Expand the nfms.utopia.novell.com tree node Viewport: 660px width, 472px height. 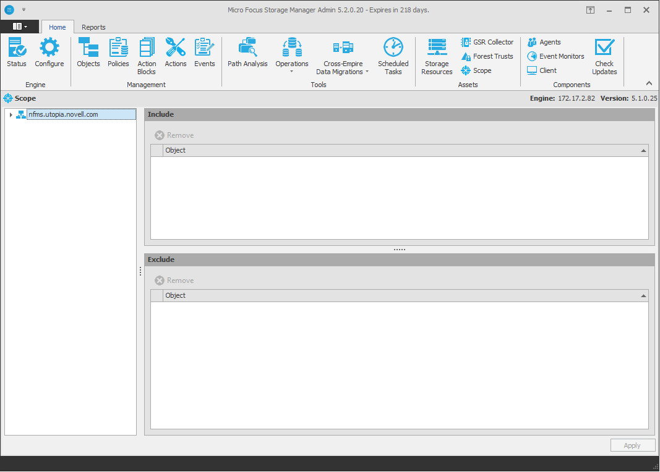pos(11,115)
